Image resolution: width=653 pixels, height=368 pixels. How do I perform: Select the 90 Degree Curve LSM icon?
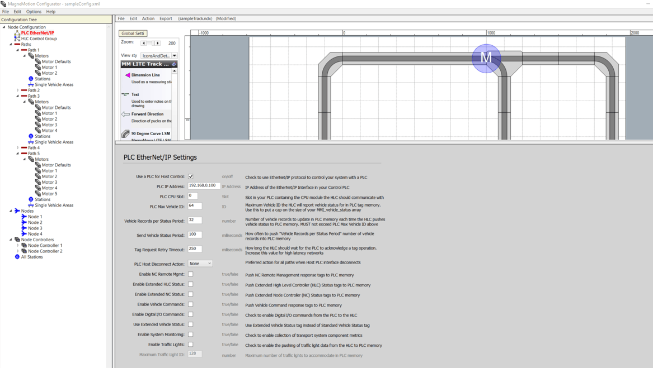pos(125,133)
